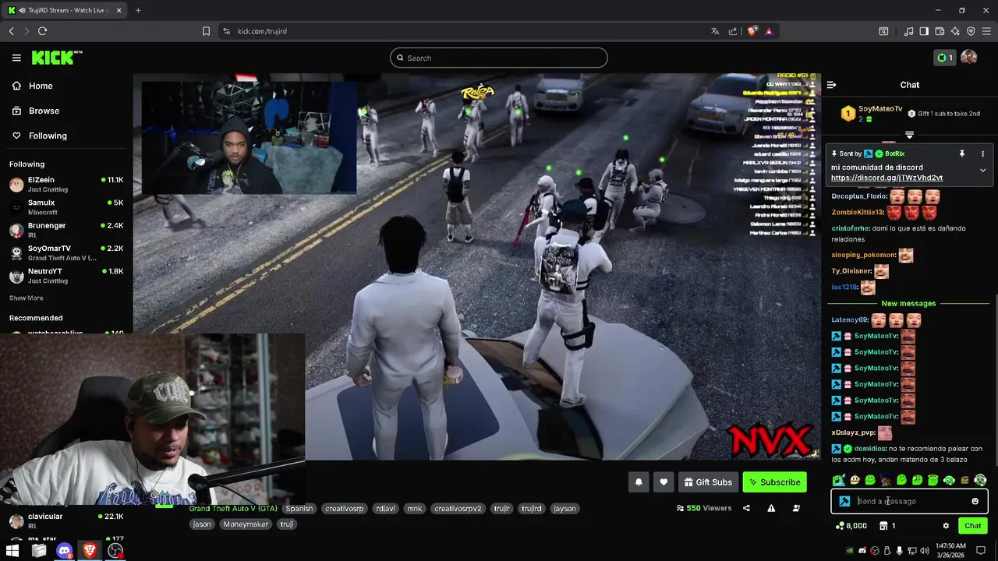The image size is (998, 561).
Task: Click the creativosrp tag
Action: tap(344, 509)
